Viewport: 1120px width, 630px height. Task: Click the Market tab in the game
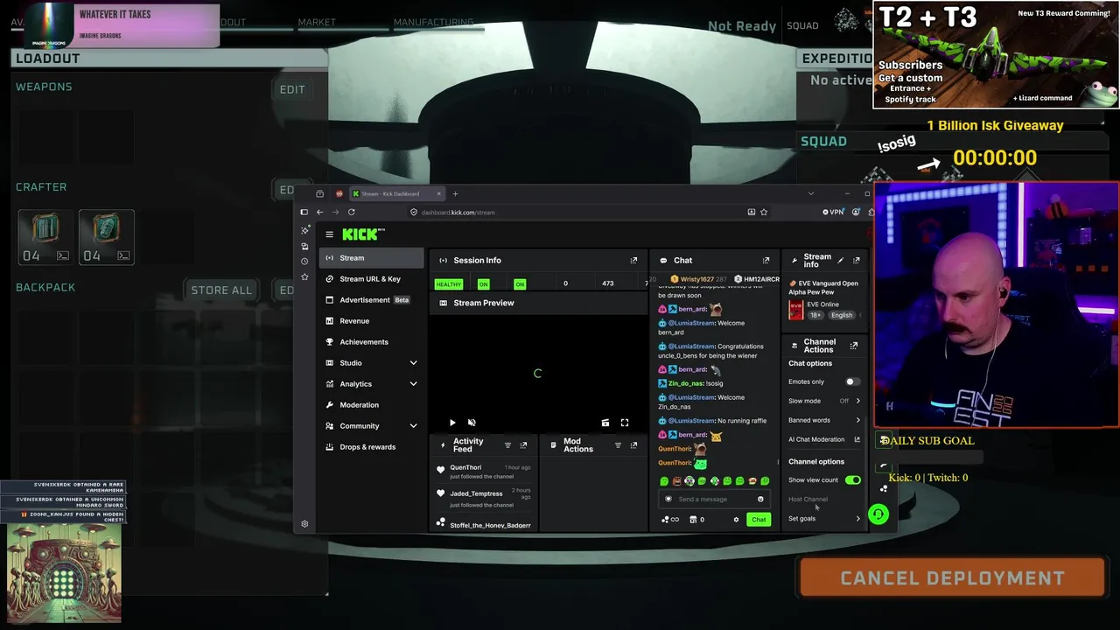coord(317,22)
